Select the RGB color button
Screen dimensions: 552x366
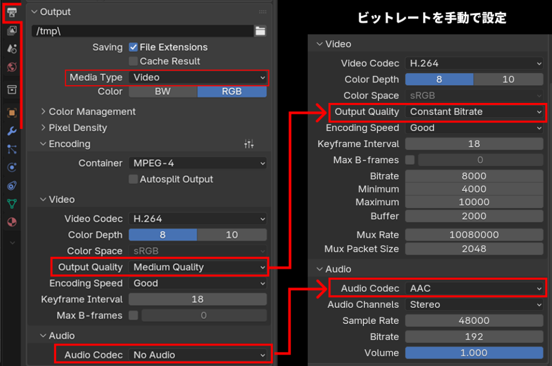click(x=232, y=92)
